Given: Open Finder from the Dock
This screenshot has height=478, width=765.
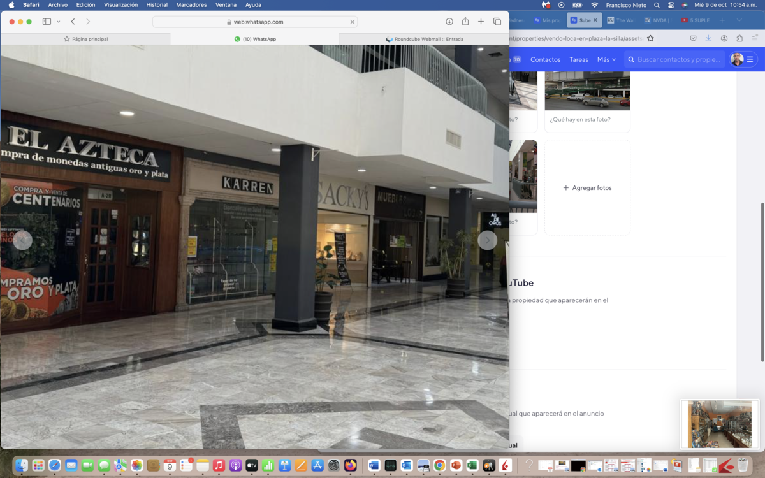Looking at the screenshot, I should [22, 465].
